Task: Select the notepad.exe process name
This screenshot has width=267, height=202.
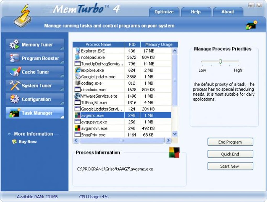Action: (93, 57)
